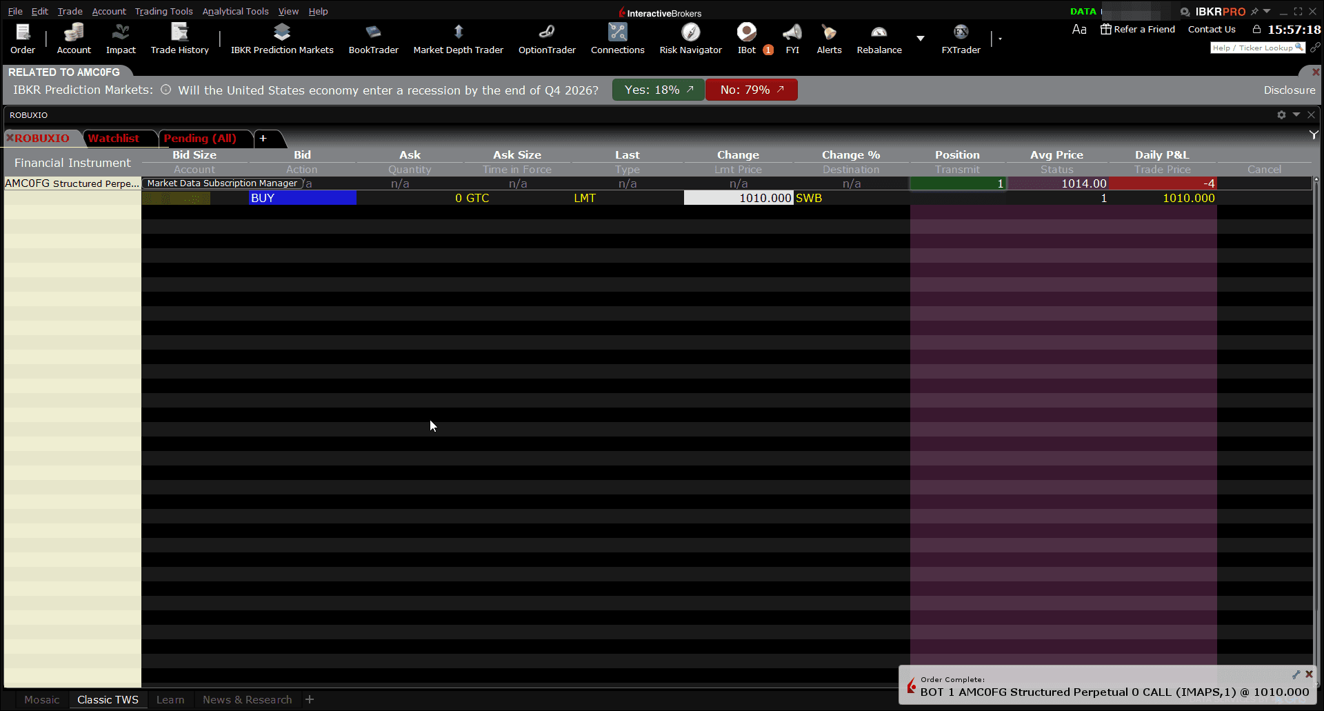Open small toolbar options arrow after FXTrader
The width and height of the screenshot is (1324, 711).
(x=1000, y=39)
